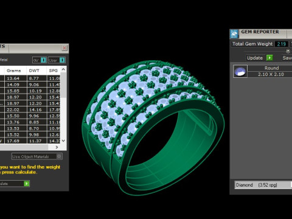Image resolution: width=292 pixels, height=219 pixels.
Task: Select the 8.70 DWT cell
Action: click(x=36, y=128)
